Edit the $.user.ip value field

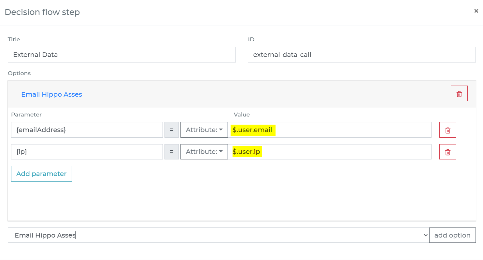(330, 152)
